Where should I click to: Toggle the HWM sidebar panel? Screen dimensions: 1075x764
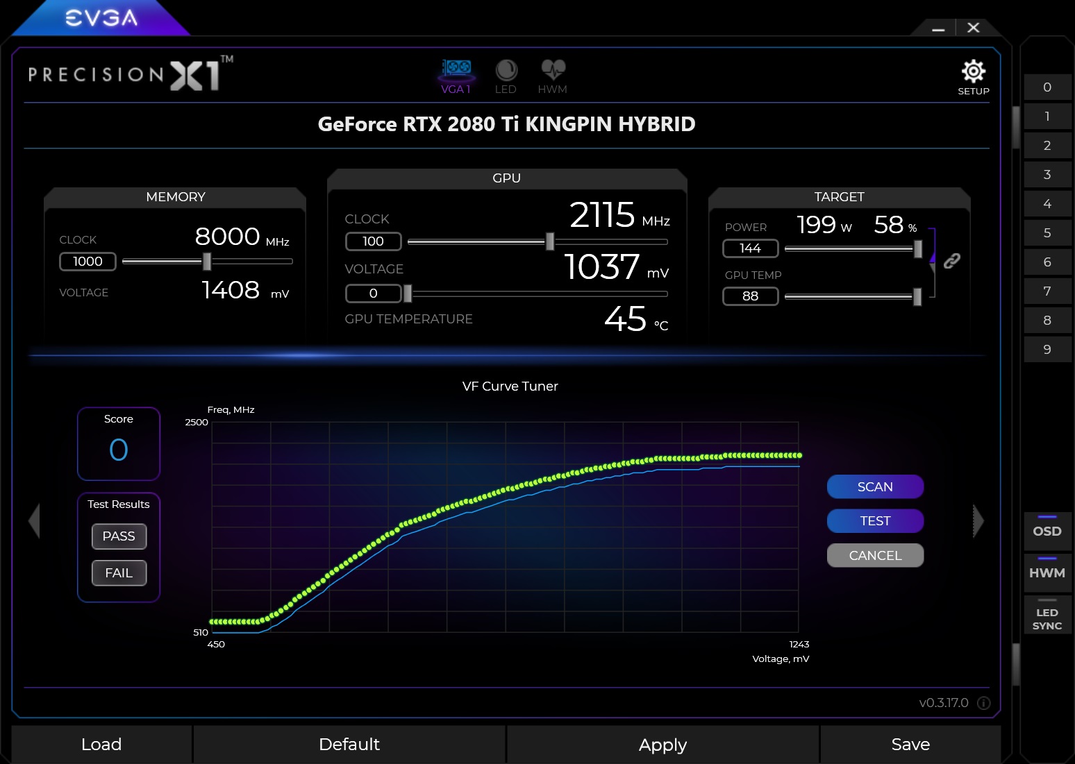(1047, 572)
